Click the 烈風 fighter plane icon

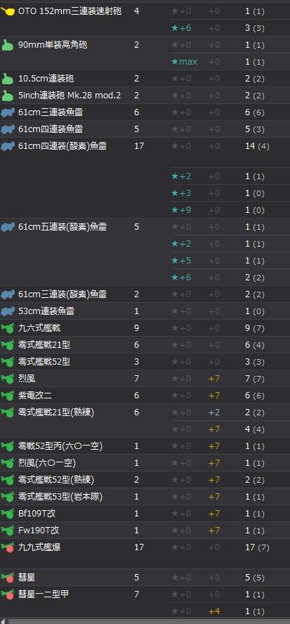(x=8, y=379)
